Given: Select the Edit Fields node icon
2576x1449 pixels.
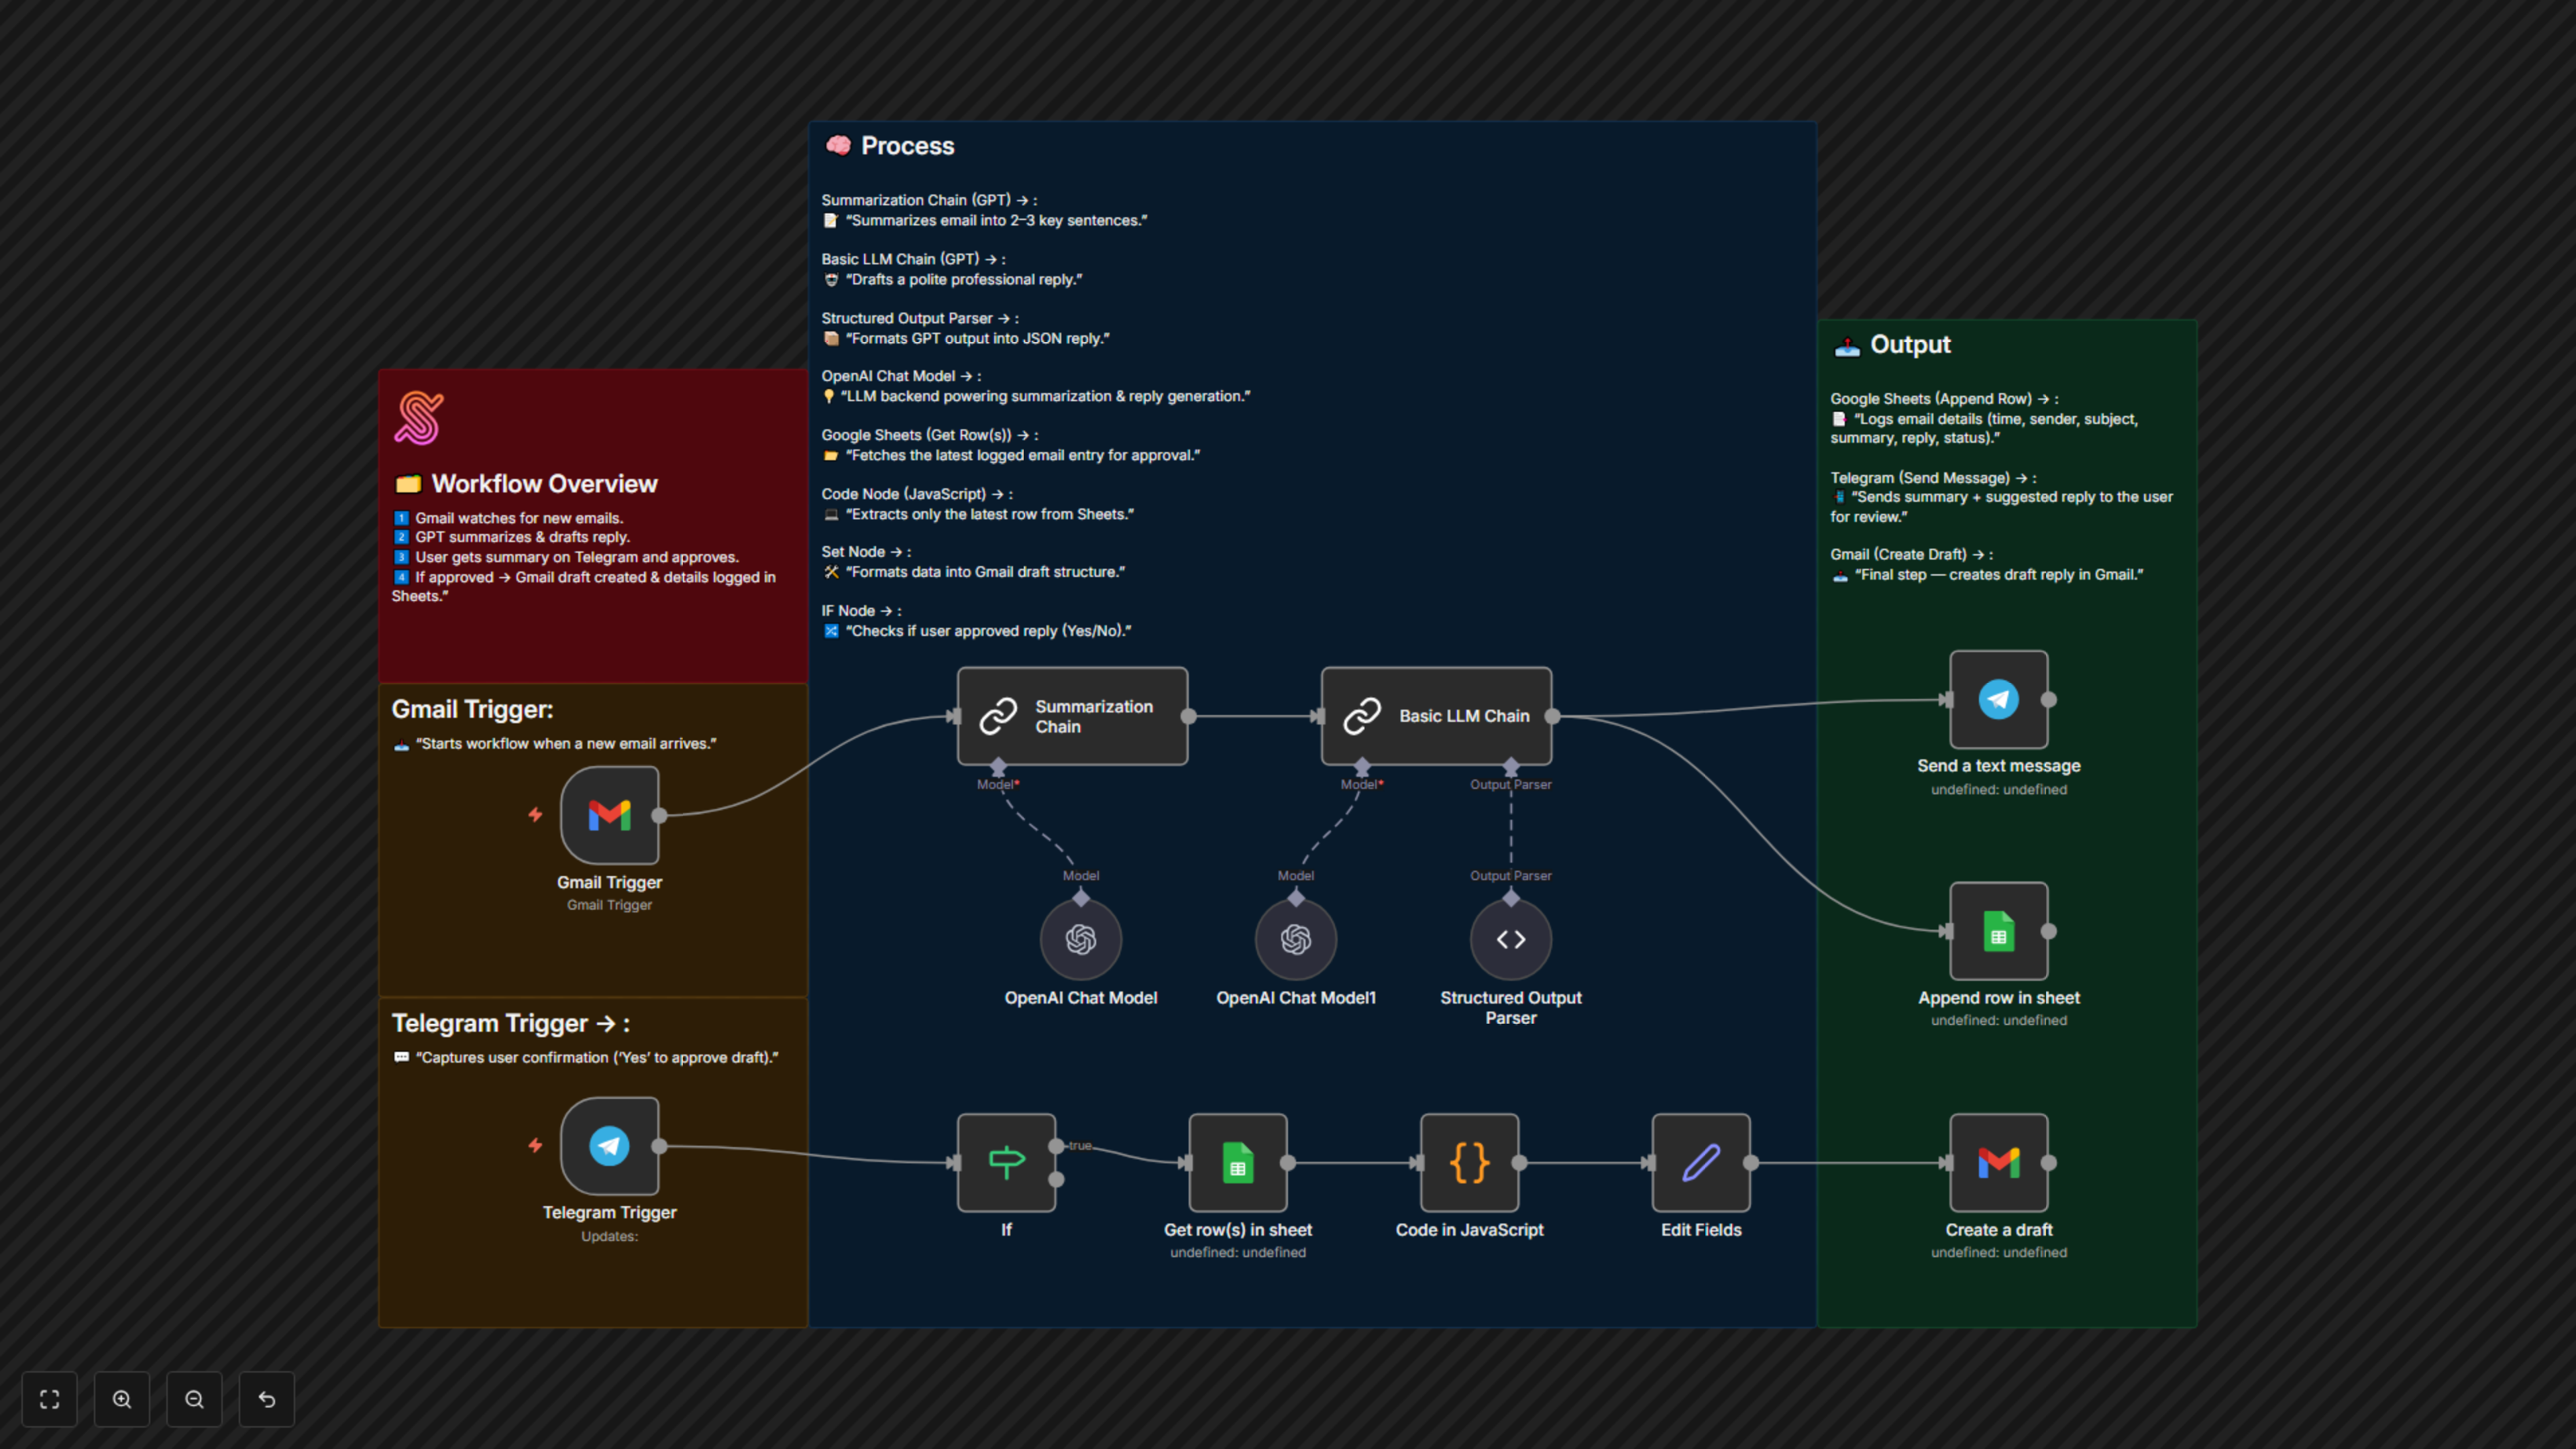Looking at the screenshot, I should (x=1700, y=1162).
